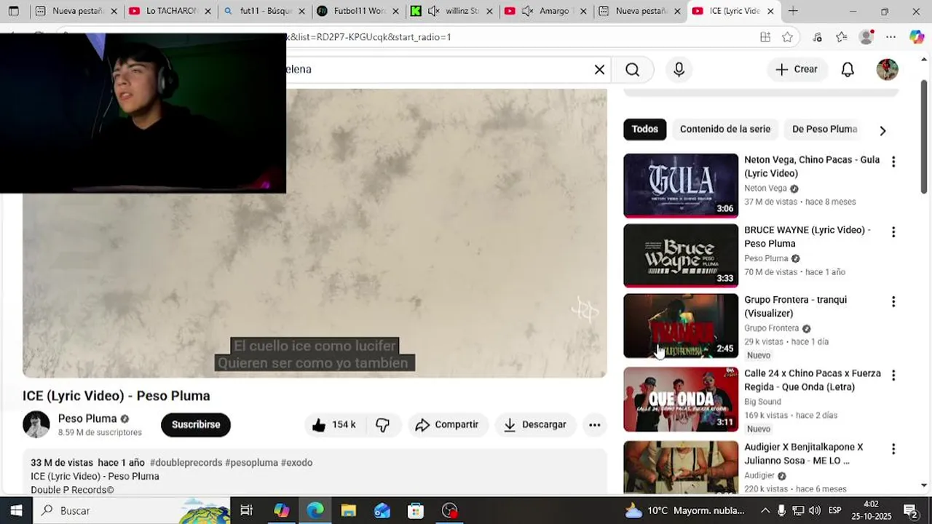This screenshot has width=932, height=524.
Task: Open the YouTube account avatar menu
Action: (x=887, y=69)
